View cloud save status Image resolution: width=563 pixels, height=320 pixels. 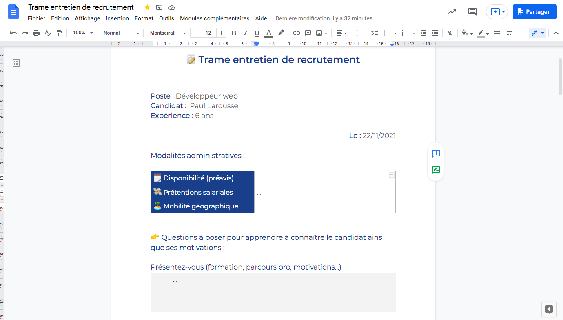[172, 7]
